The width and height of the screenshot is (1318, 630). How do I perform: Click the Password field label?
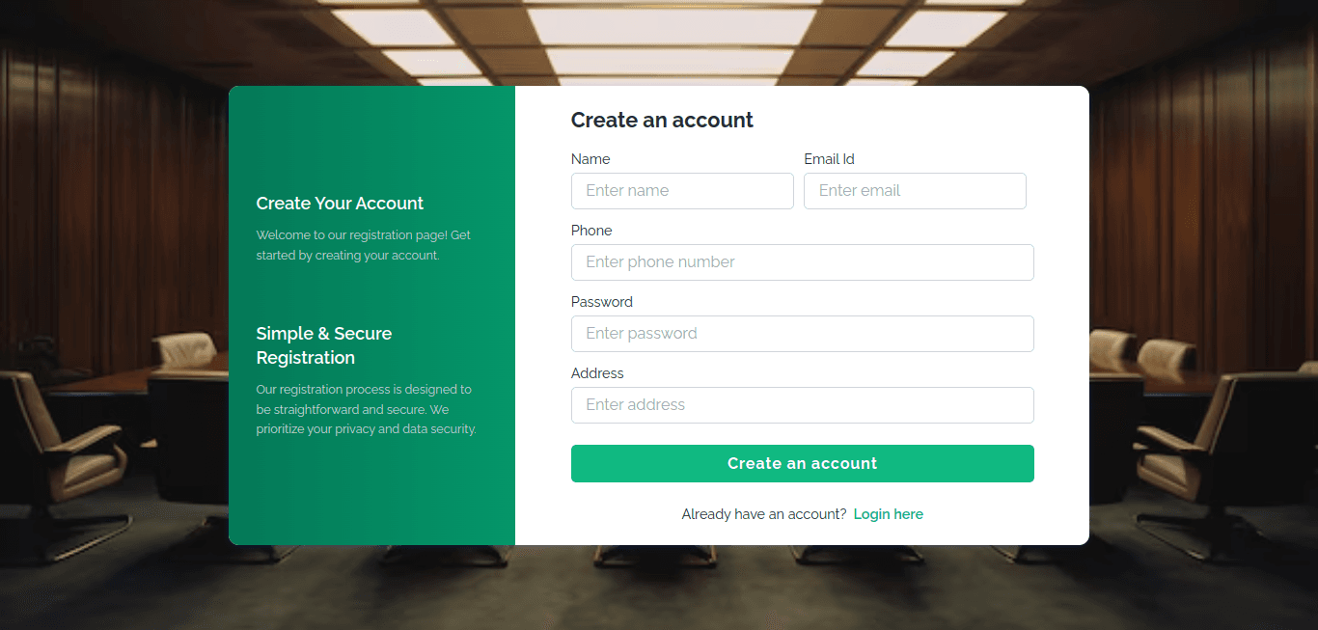[x=602, y=302]
